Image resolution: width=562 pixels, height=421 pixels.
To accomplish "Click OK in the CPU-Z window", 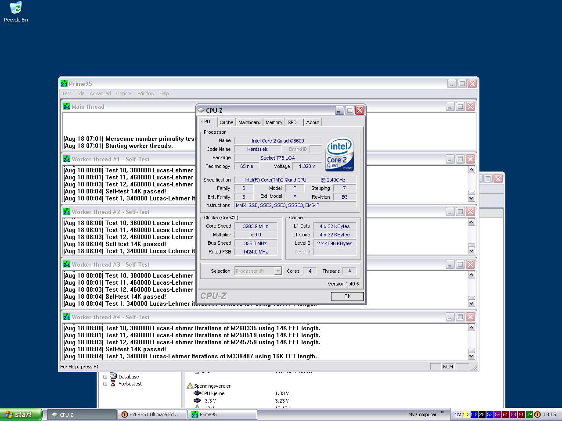I will pyautogui.click(x=347, y=296).
